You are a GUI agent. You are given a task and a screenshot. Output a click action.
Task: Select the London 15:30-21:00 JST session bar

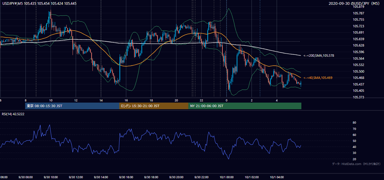(154, 106)
